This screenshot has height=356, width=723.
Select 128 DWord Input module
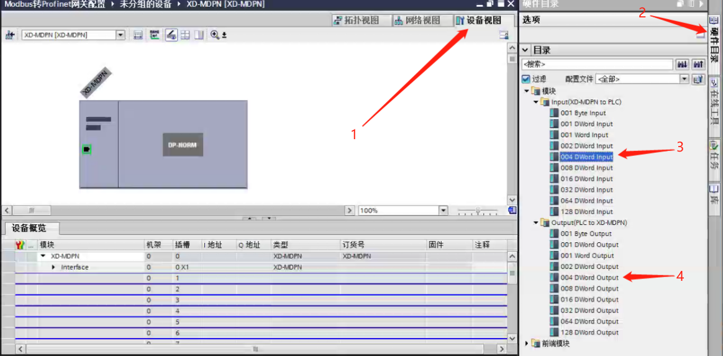[586, 212]
